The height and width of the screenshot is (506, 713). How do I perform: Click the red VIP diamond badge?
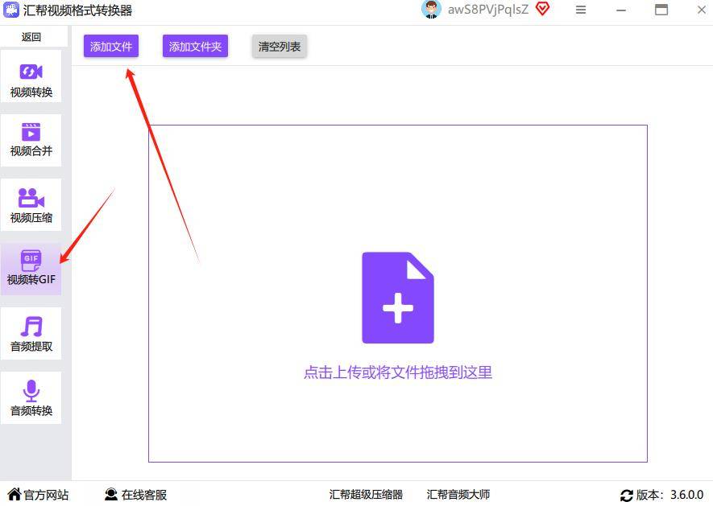[x=542, y=10]
